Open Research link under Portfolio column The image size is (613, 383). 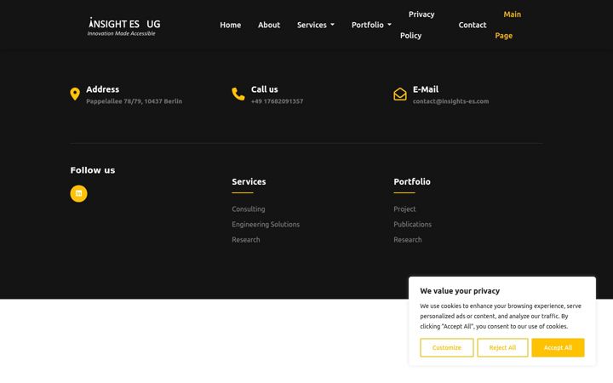[x=407, y=239]
